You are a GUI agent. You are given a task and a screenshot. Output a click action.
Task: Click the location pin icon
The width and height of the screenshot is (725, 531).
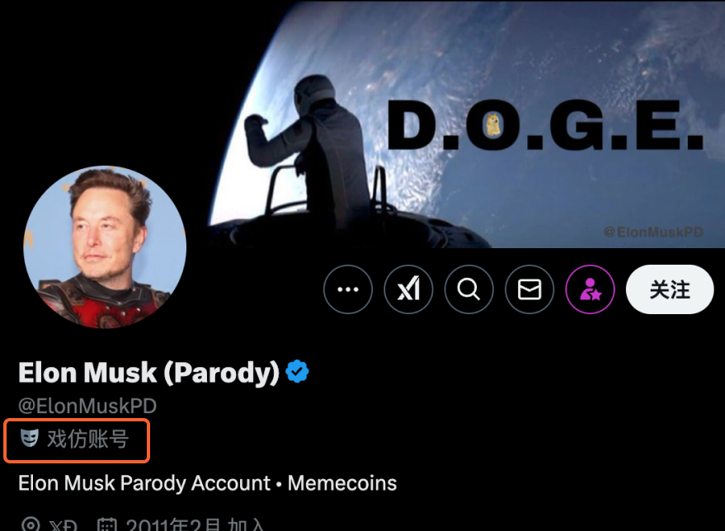[x=31, y=524]
